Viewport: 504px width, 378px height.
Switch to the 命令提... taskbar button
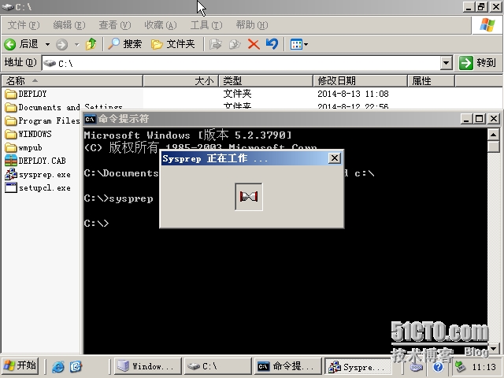(288, 366)
